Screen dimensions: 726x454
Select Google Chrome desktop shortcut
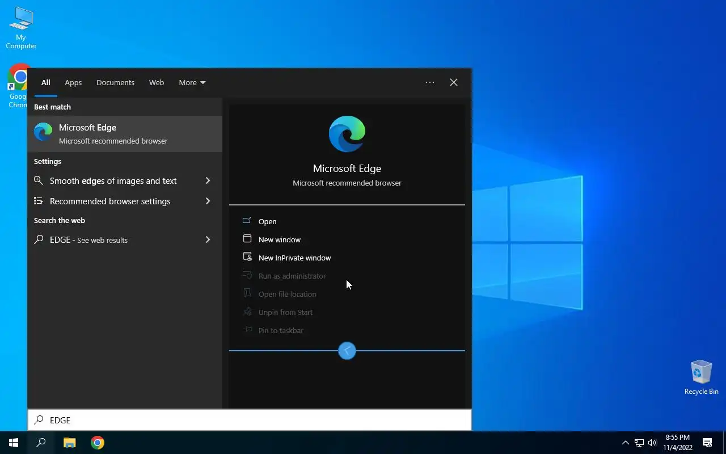(x=18, y=86)
